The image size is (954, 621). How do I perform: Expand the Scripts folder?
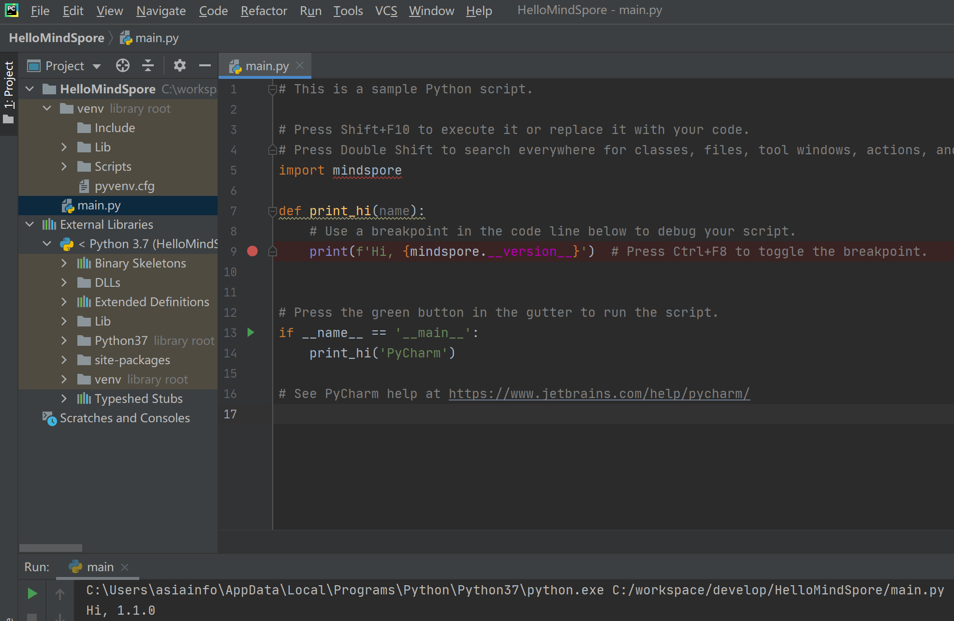[x=64, y=166]
